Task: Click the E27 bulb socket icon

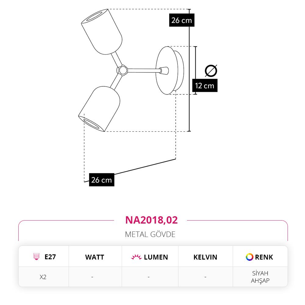Action: 36,257
